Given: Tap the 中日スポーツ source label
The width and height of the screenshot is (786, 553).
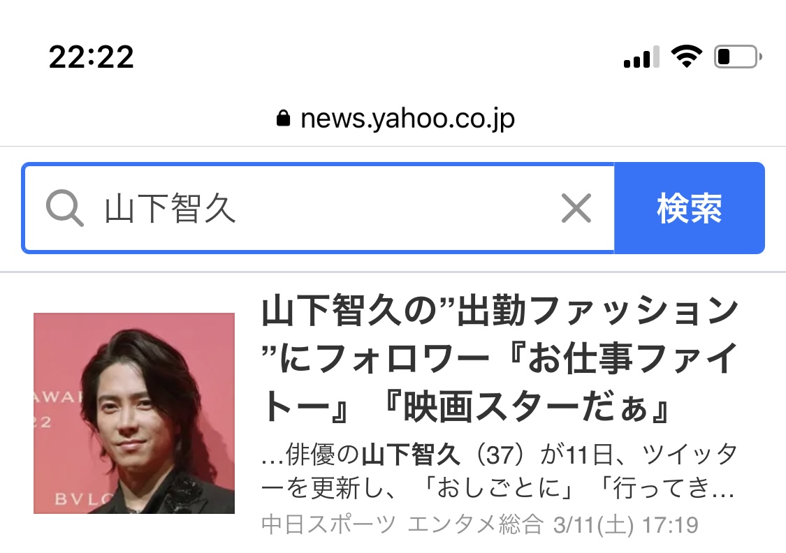Looking at the screenshot, I should click(329, 525).
